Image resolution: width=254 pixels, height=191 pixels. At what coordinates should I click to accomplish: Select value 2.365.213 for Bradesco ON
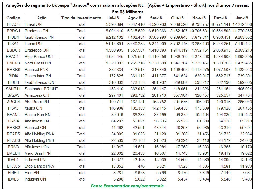242,50
